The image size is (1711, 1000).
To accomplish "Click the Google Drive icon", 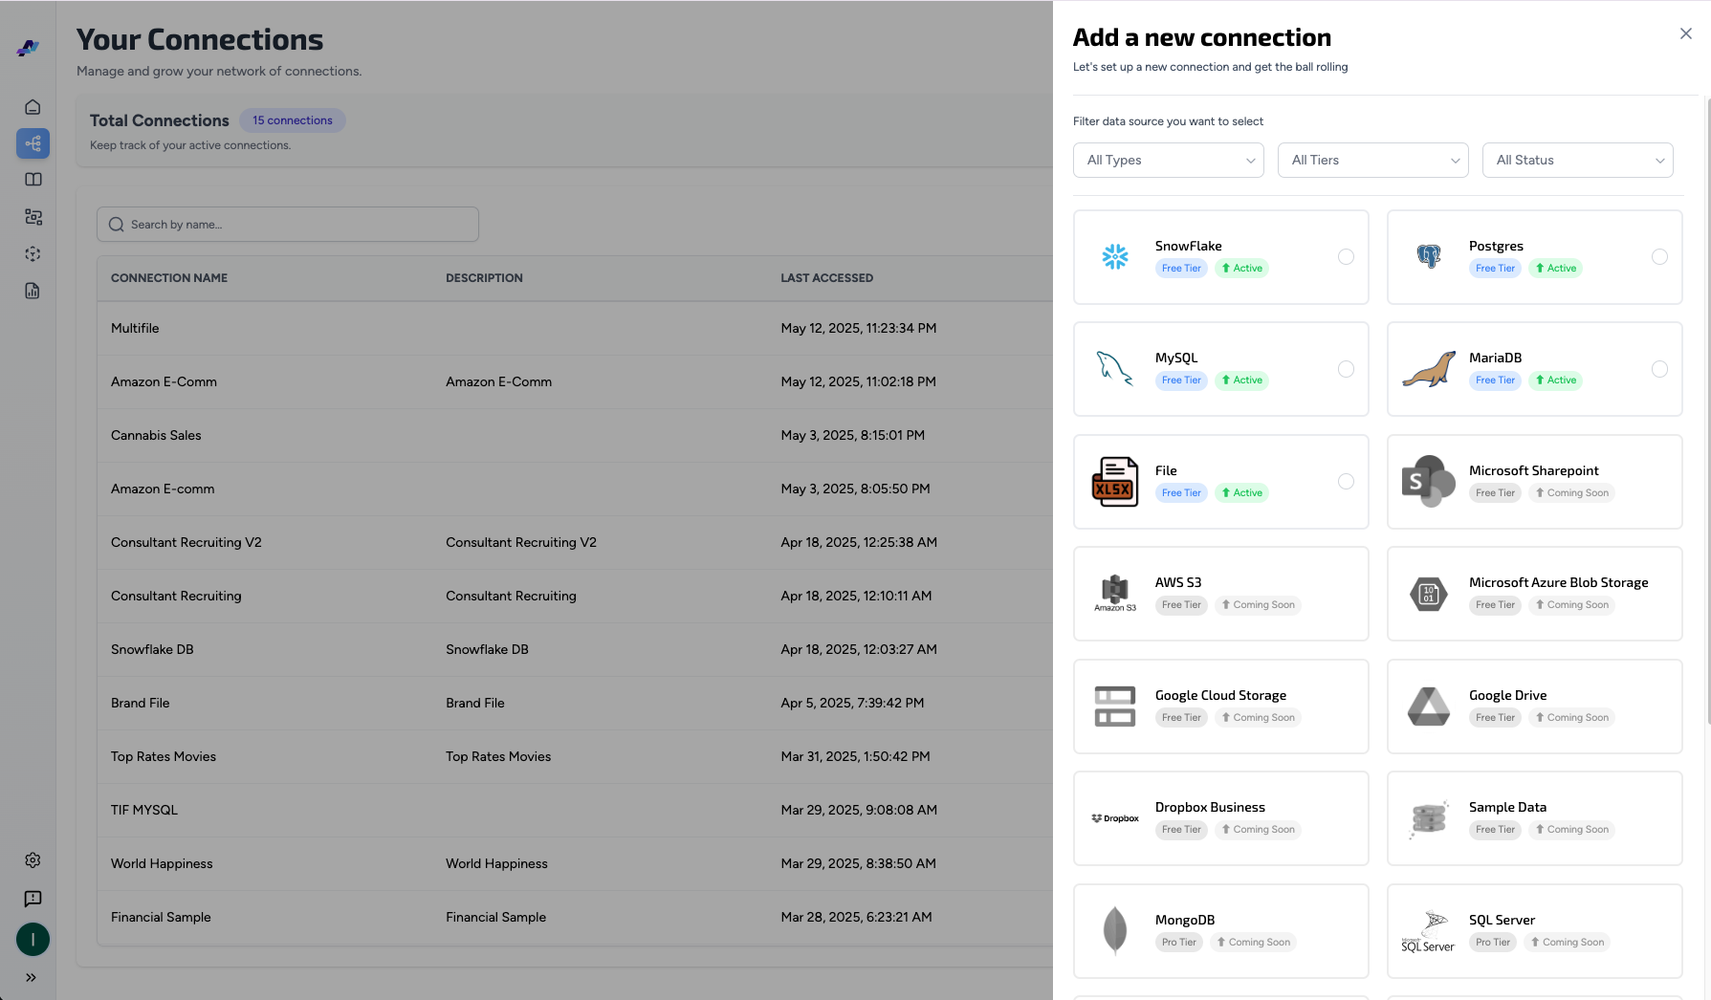I will click(x=1429, y=707).
